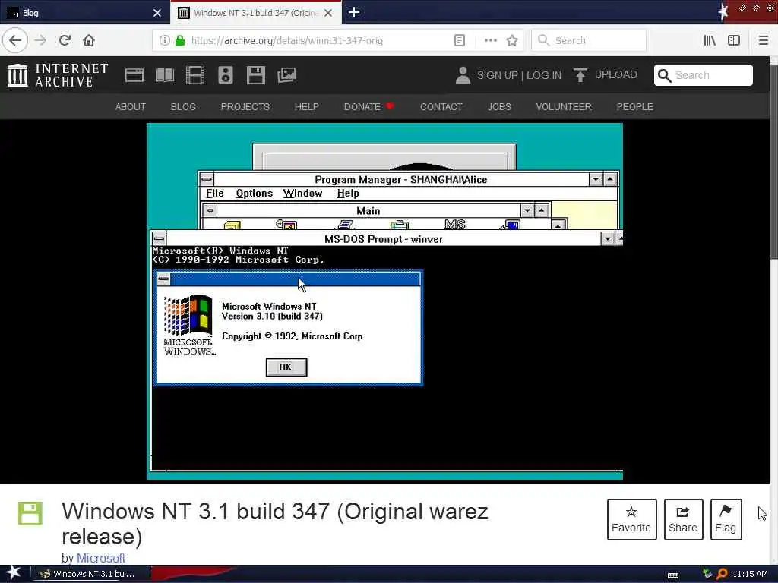The image size is (778, 583).
Task: Click the browser Back arrow button
Action: click(15, 40)
